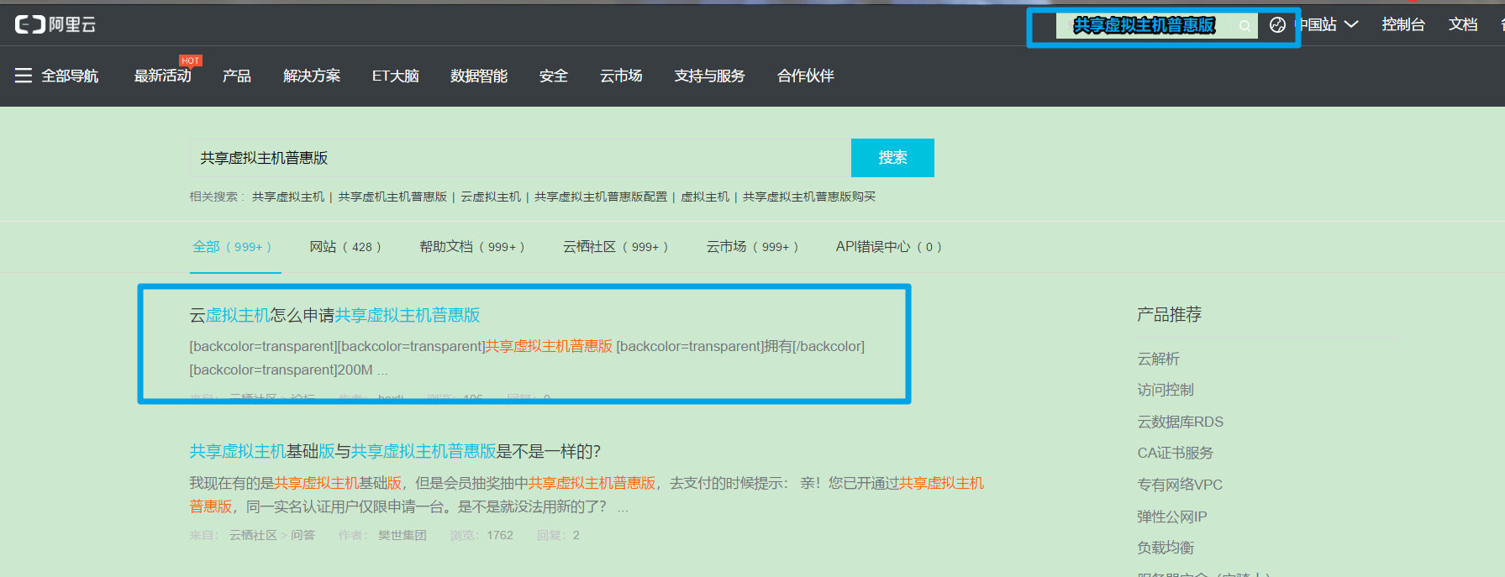The width and height of the screenshot is (1505, 577).
Task: Click the magnifier icon in top search box
Action: (1245, 26)
